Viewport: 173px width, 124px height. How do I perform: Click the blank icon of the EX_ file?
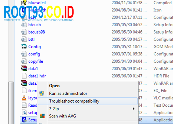pyautogui.click(x=24, y=90)
